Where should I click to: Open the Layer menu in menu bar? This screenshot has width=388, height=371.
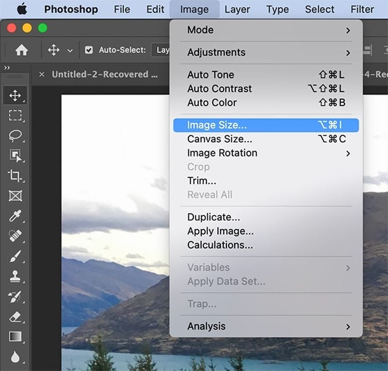(237, 9)
